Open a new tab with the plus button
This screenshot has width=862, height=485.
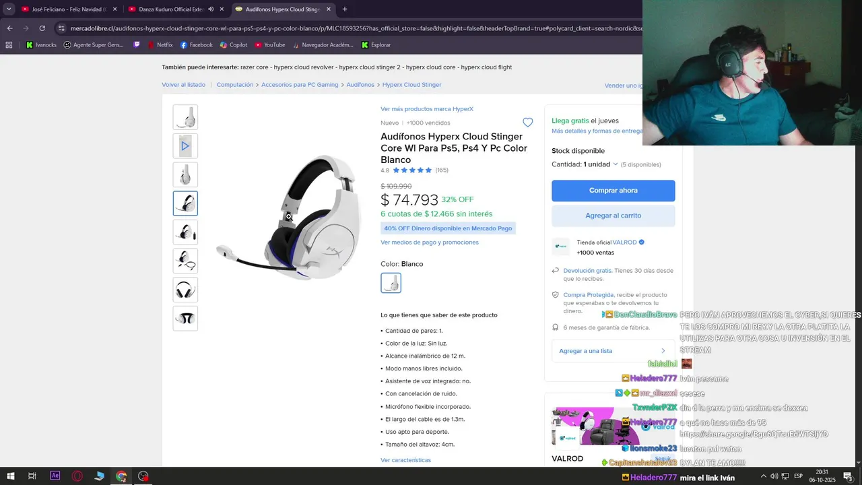click(x=345, y=9)
